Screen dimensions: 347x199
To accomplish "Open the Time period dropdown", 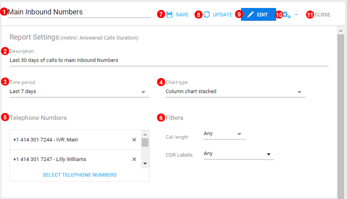I will [79, 91].
